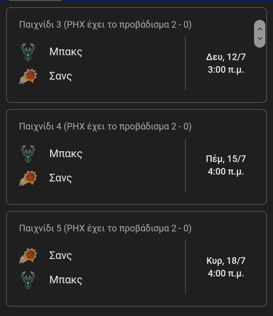The image size is (273, 316).
Task: Click the Suns logo in Game 4
Action: coord(28,178)
